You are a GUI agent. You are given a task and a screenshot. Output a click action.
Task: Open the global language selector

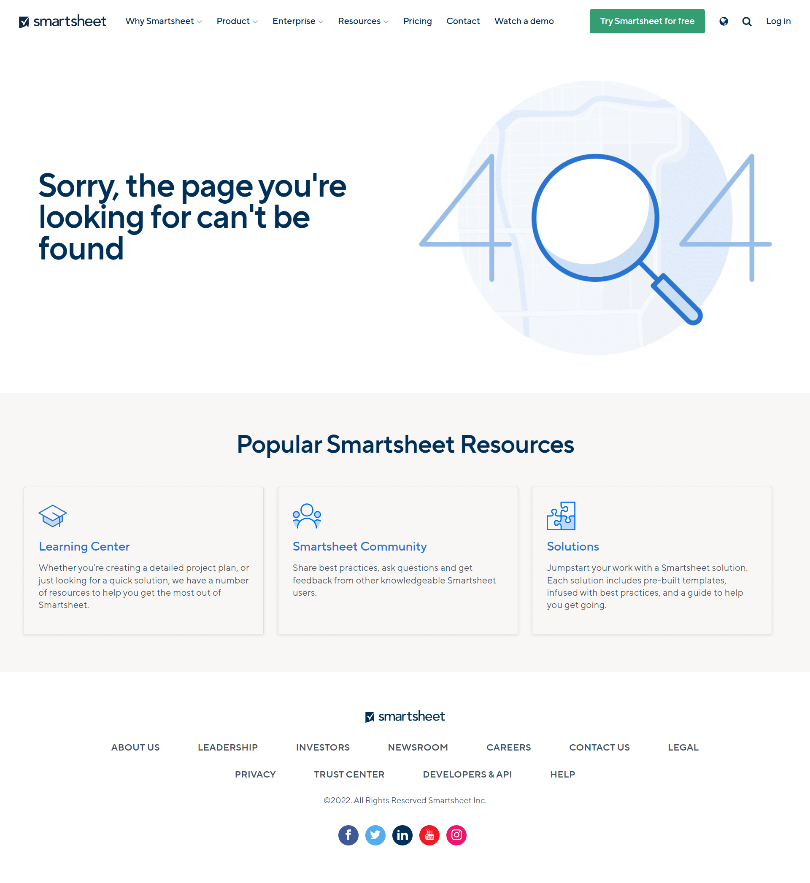pyautogui.click(x=724, y=21)
